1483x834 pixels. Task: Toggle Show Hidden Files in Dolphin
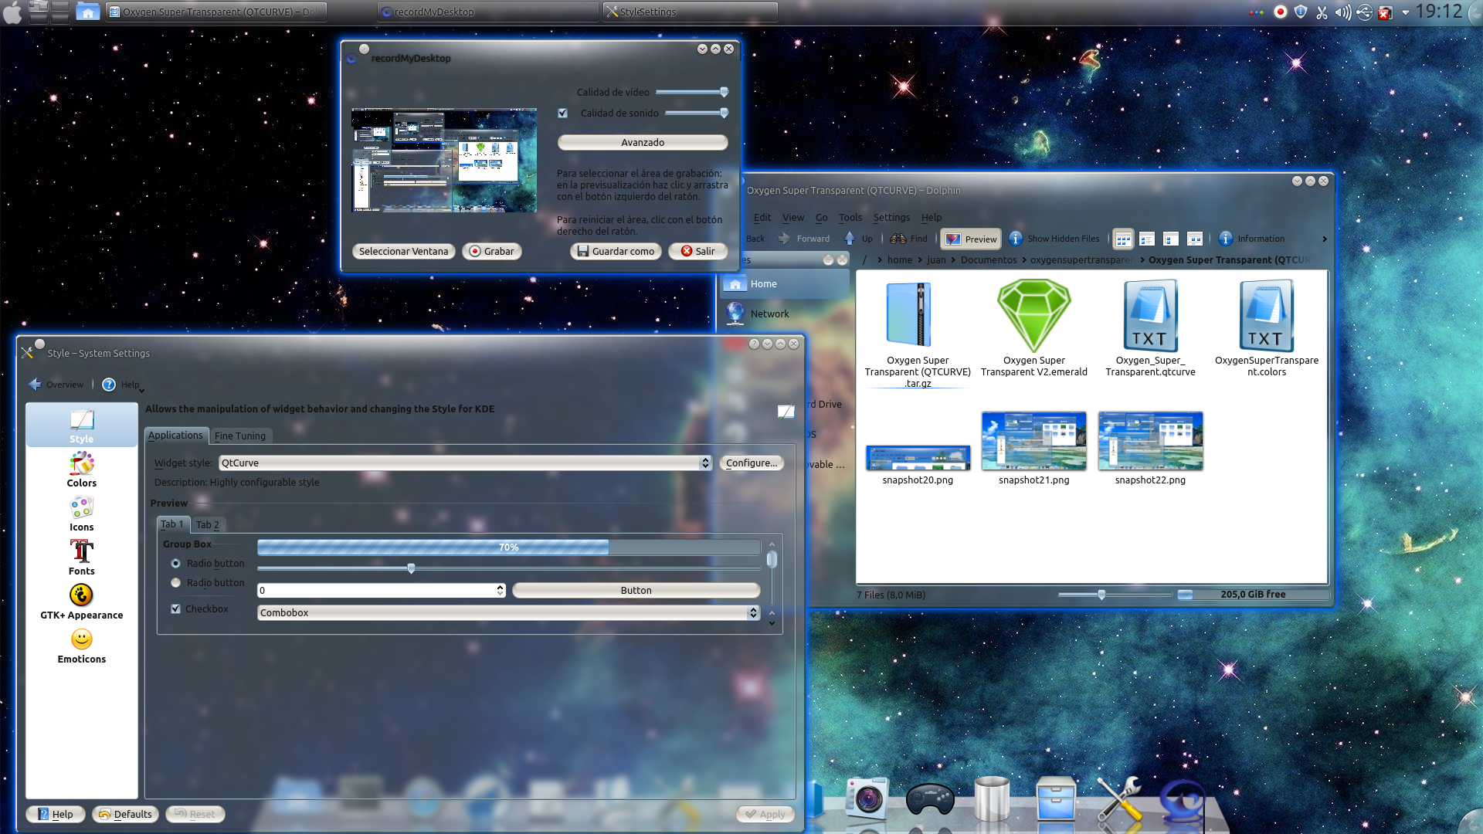[x=1054, y=239]
